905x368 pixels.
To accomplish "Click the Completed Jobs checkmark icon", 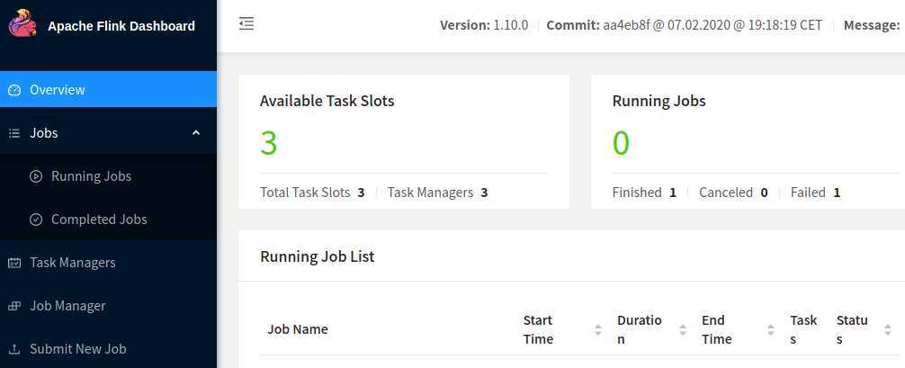I will (36, 220).
